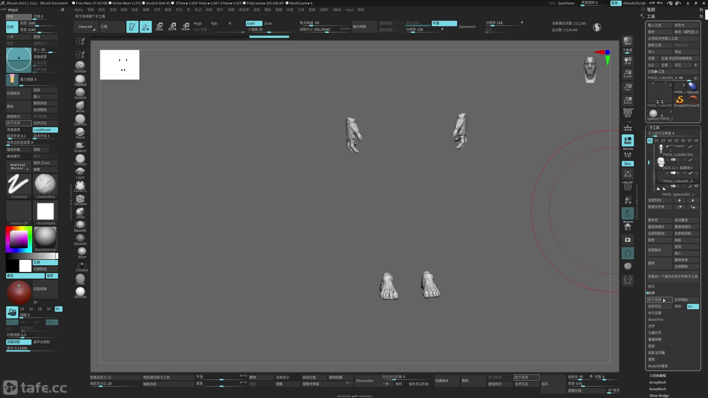Screen dimensions: 708x398
Task: Expand the 几何体编辑 palette section
Action: 657,376
